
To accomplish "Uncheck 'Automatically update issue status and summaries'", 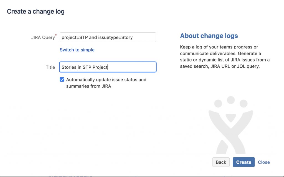I will [62, 79].
